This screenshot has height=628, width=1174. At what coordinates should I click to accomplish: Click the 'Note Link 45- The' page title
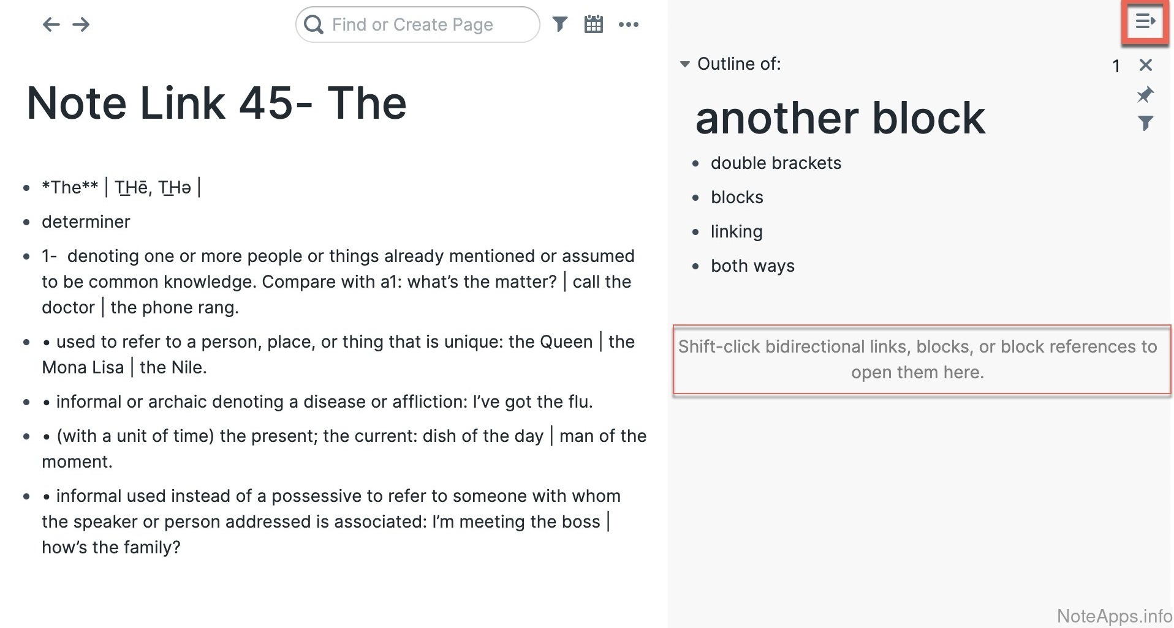(x=216, y=103)
